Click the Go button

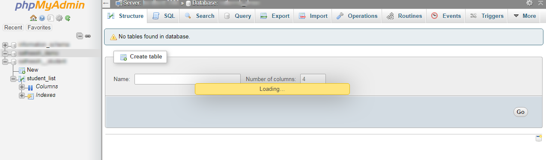pos(520,112)
